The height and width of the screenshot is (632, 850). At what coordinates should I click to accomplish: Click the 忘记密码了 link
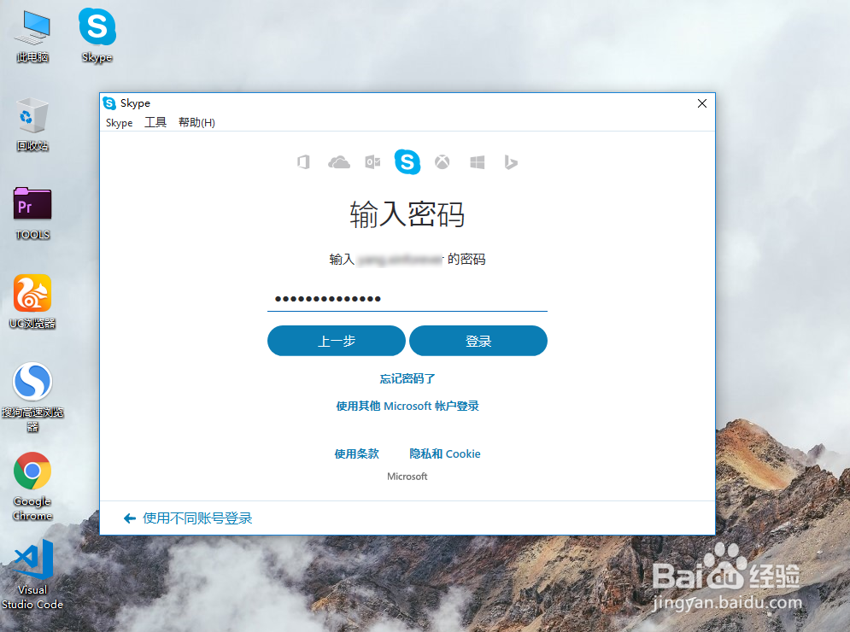407,379
